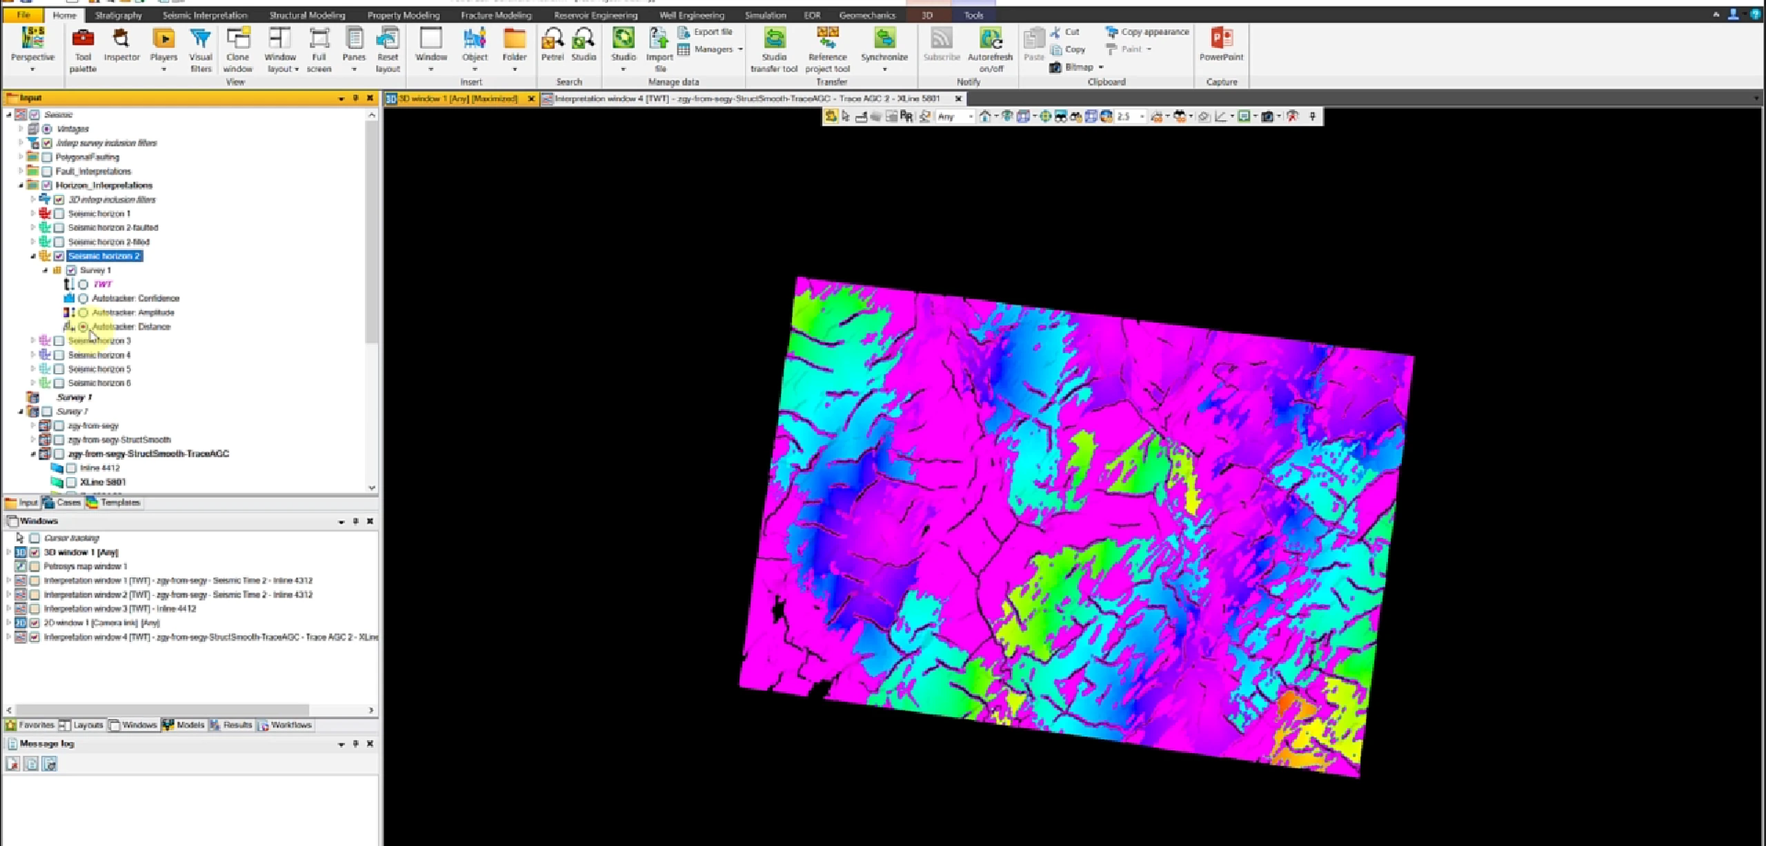
Task: Expand Seismic horizon 4 node
Action: click(33, 354)
